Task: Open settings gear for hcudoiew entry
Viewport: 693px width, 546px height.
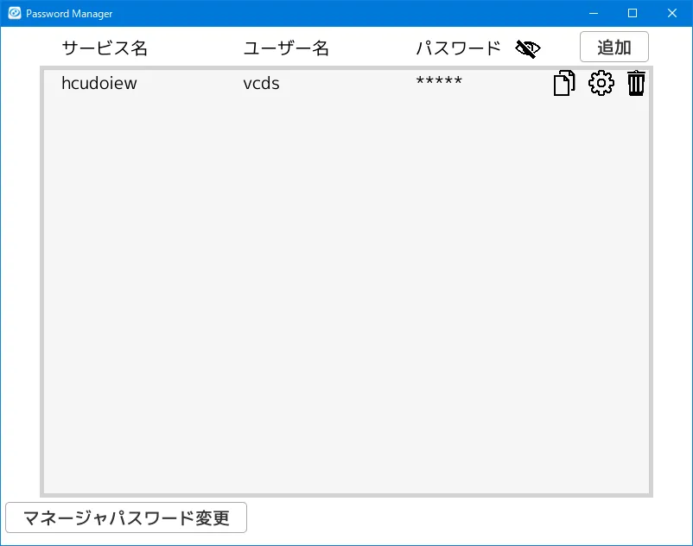Action: click(601, 83)
